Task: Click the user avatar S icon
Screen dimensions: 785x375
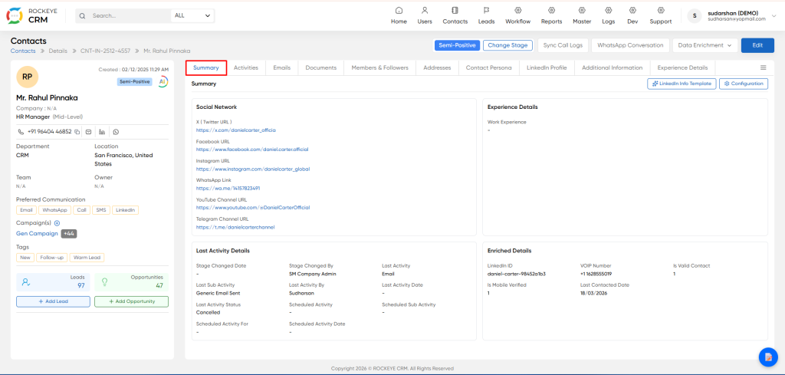Action: tap(695, 15)
